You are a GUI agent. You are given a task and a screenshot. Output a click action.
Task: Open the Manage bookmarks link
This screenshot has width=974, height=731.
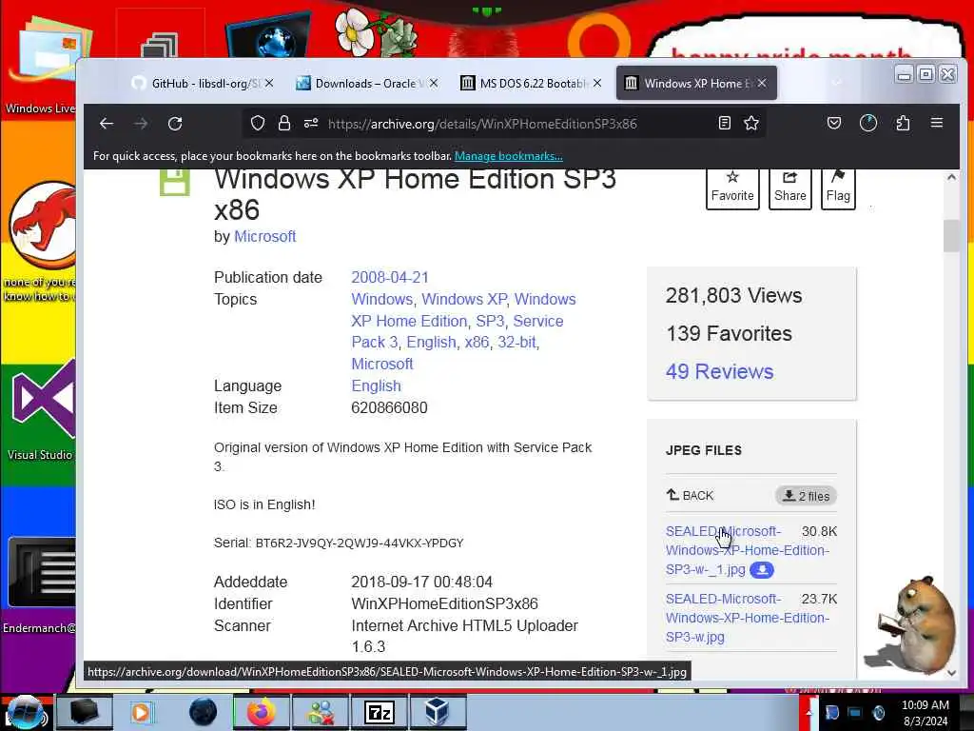point(508,156)
